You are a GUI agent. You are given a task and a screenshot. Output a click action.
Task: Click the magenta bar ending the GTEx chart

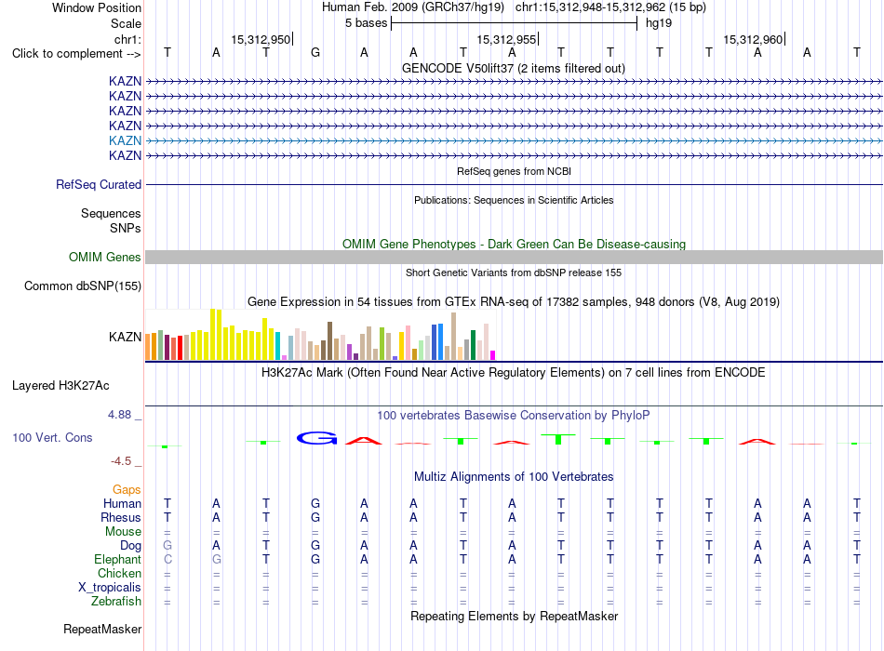tap(493, 355)
